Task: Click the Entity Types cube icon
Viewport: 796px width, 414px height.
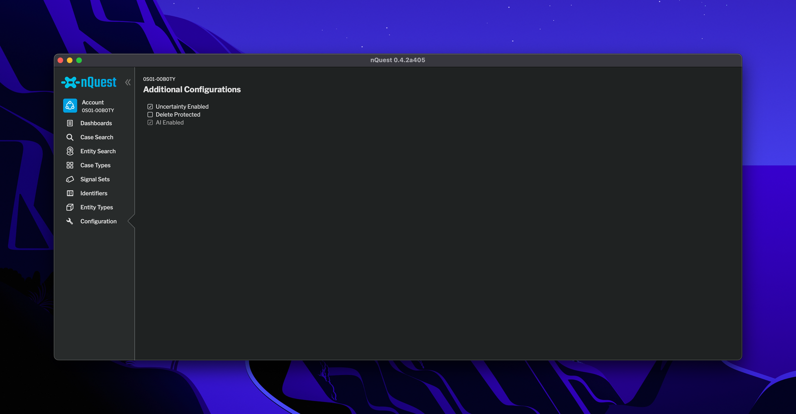Action: pyautogui.click(x=70, y=207)
